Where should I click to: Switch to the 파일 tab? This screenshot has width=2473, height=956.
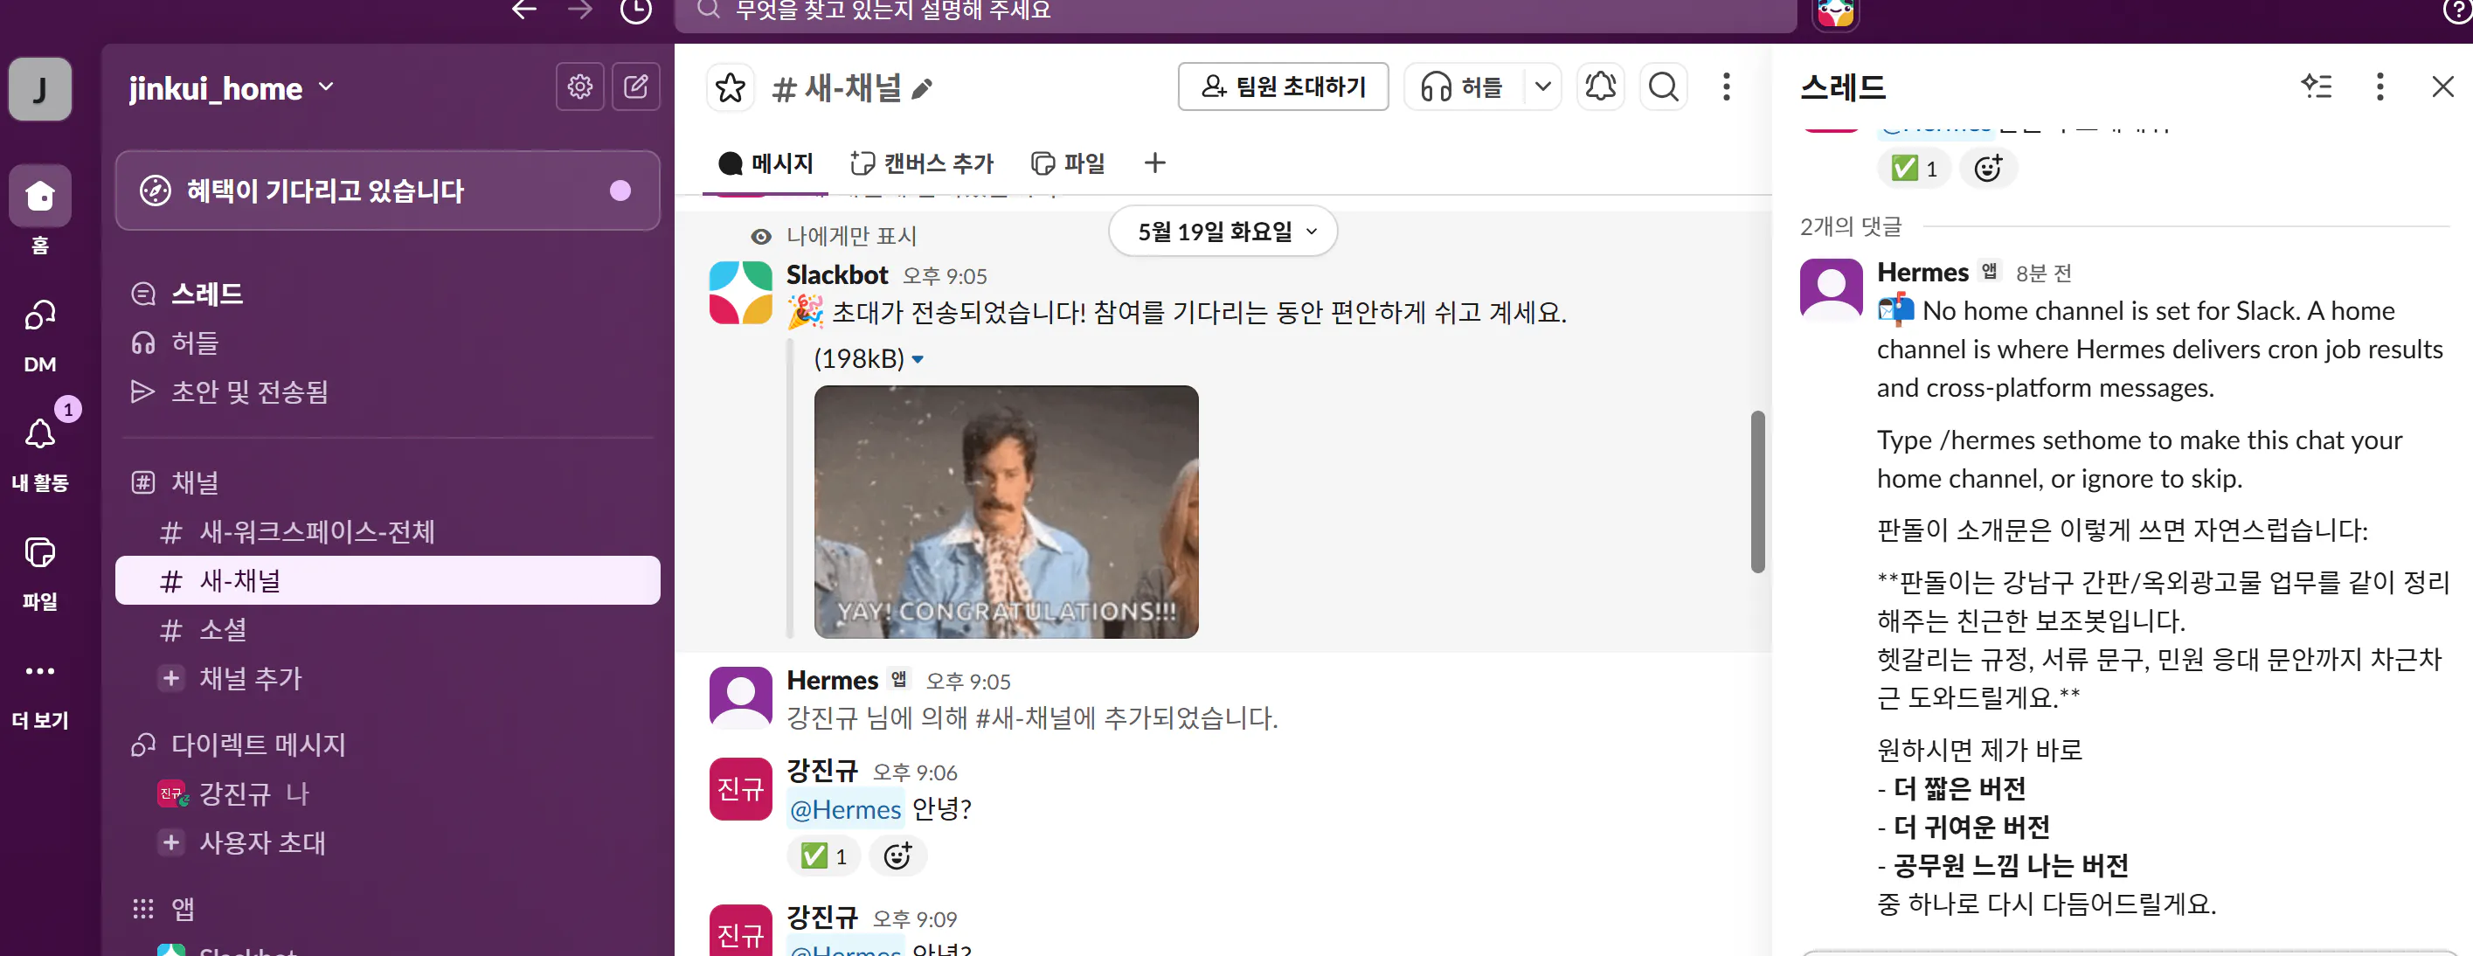pyautogui.click(x=1068, y=163)
